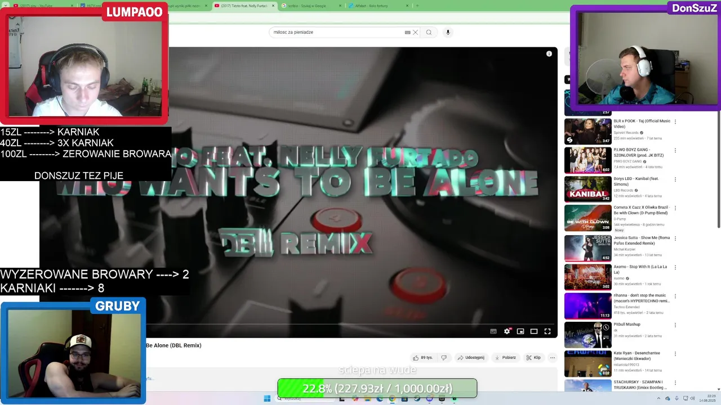Click the Klip scissors button

(x=533, y=358)
